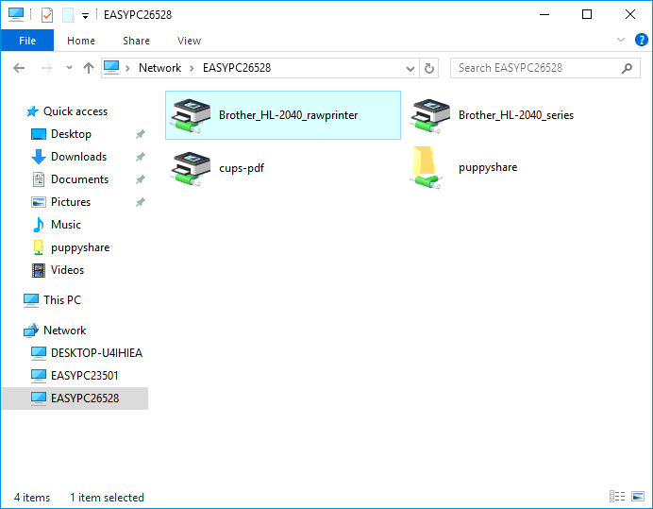Click the pin icon next to Downloads
Screen dimensions: 653x509
(141, 157)
